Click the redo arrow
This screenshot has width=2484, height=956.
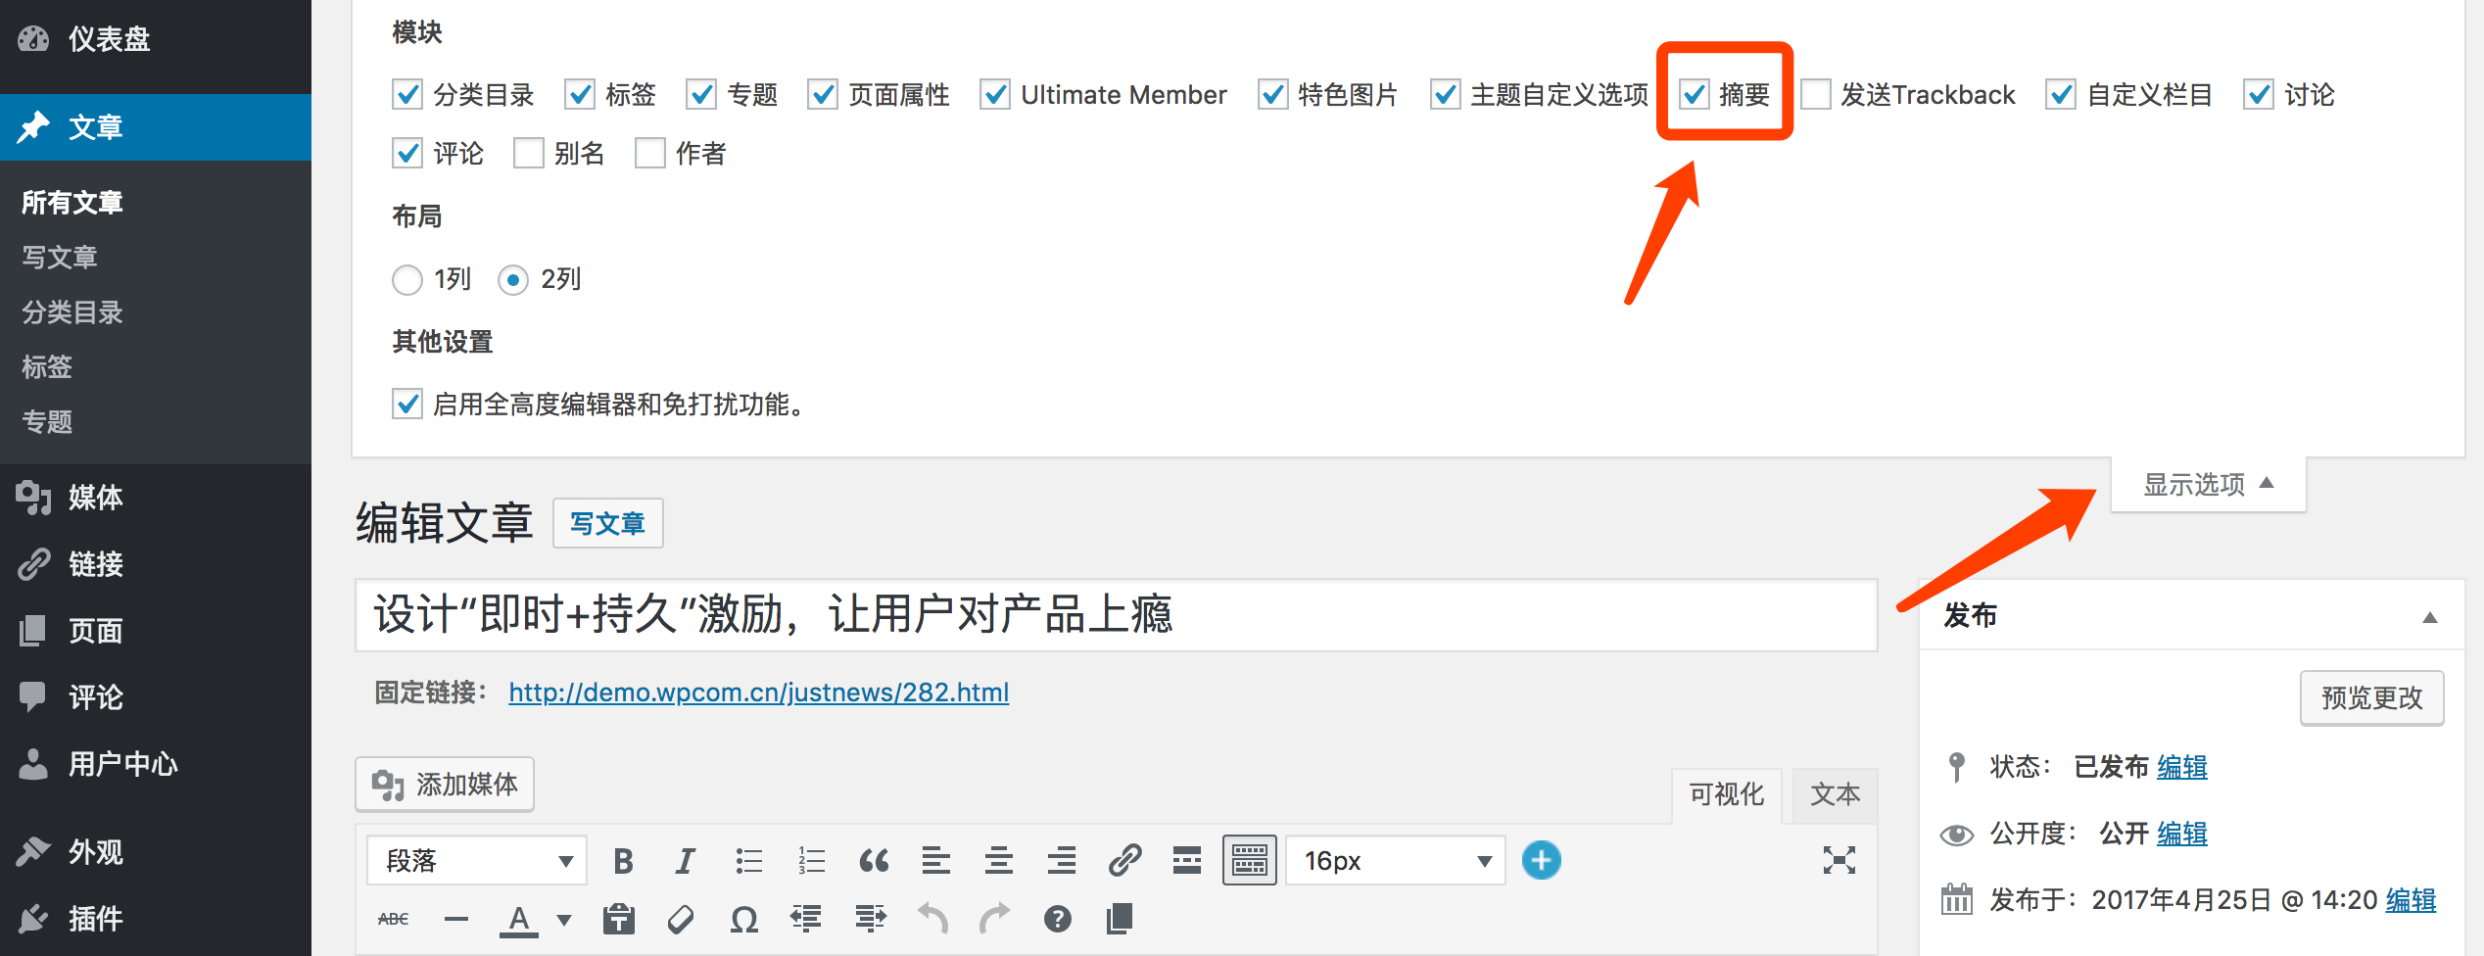(x=995, y=919)
